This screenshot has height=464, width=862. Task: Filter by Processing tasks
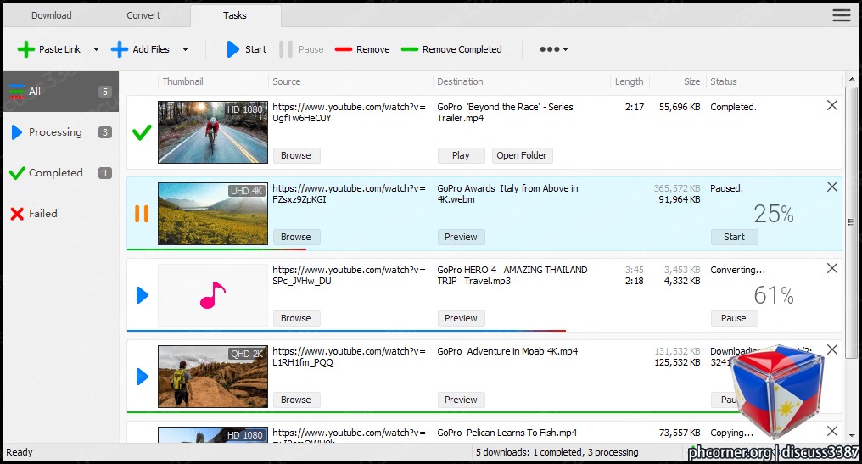point(61,132)
